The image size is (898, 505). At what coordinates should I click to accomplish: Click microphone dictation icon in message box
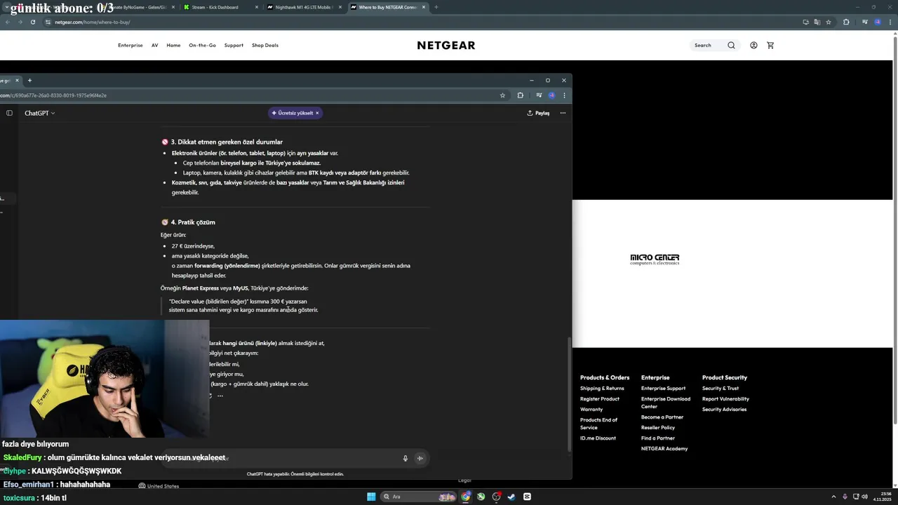[x=405, y=458]
